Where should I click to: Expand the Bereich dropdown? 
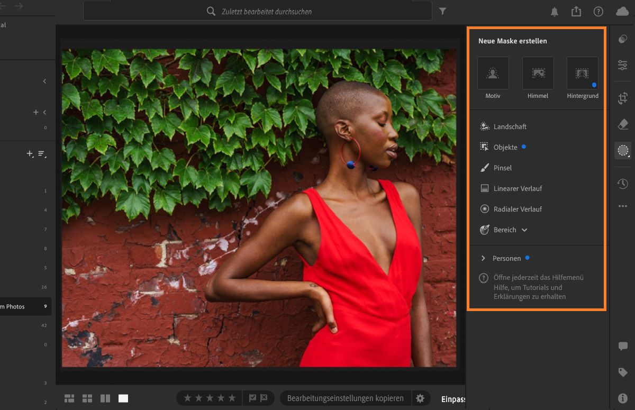524,230
